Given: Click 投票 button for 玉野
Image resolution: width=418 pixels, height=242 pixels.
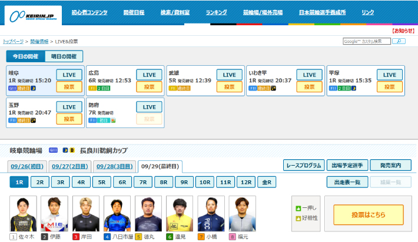Looking at the screenshot, I should tap(69, 119).
